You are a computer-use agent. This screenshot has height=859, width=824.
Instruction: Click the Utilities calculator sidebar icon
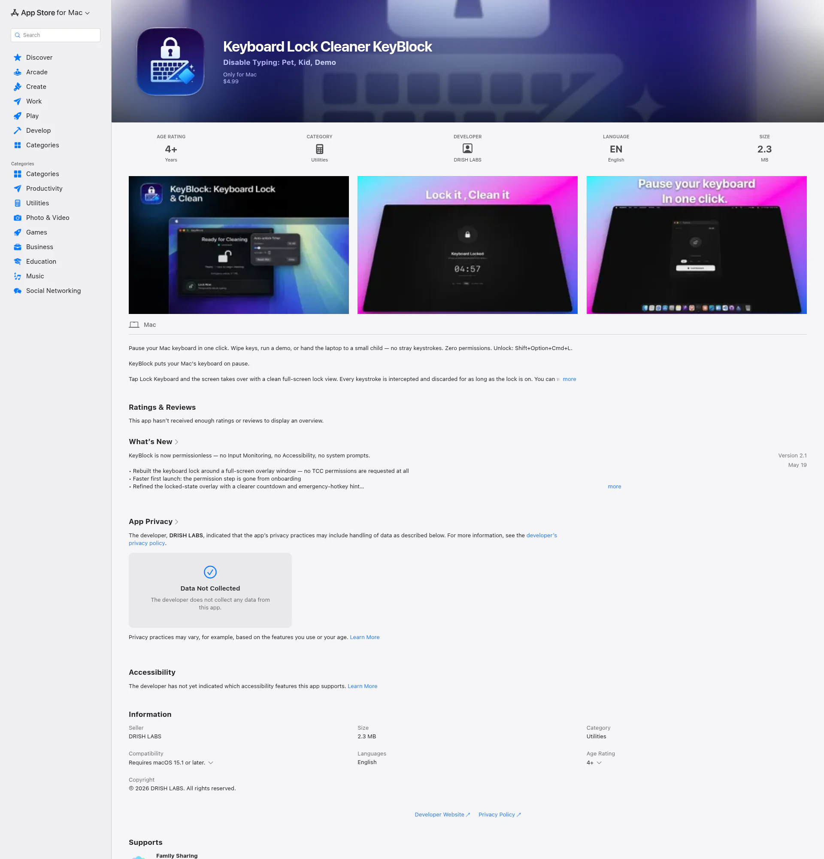coord(18,203)
